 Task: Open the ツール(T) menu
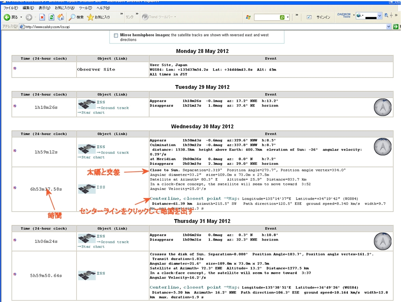tap(85, 8)
